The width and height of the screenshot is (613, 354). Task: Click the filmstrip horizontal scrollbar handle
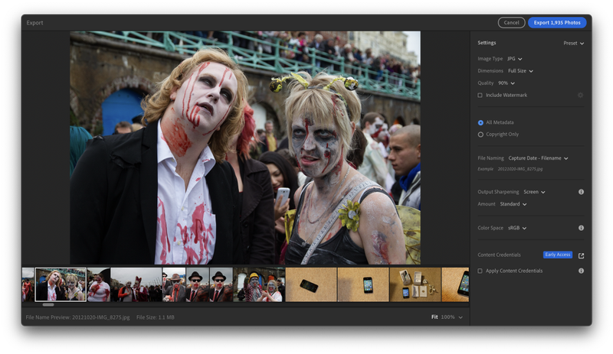(48, 305)
